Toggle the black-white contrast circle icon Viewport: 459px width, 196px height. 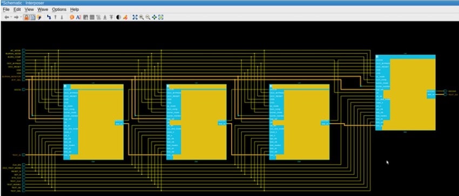(119, 17)
